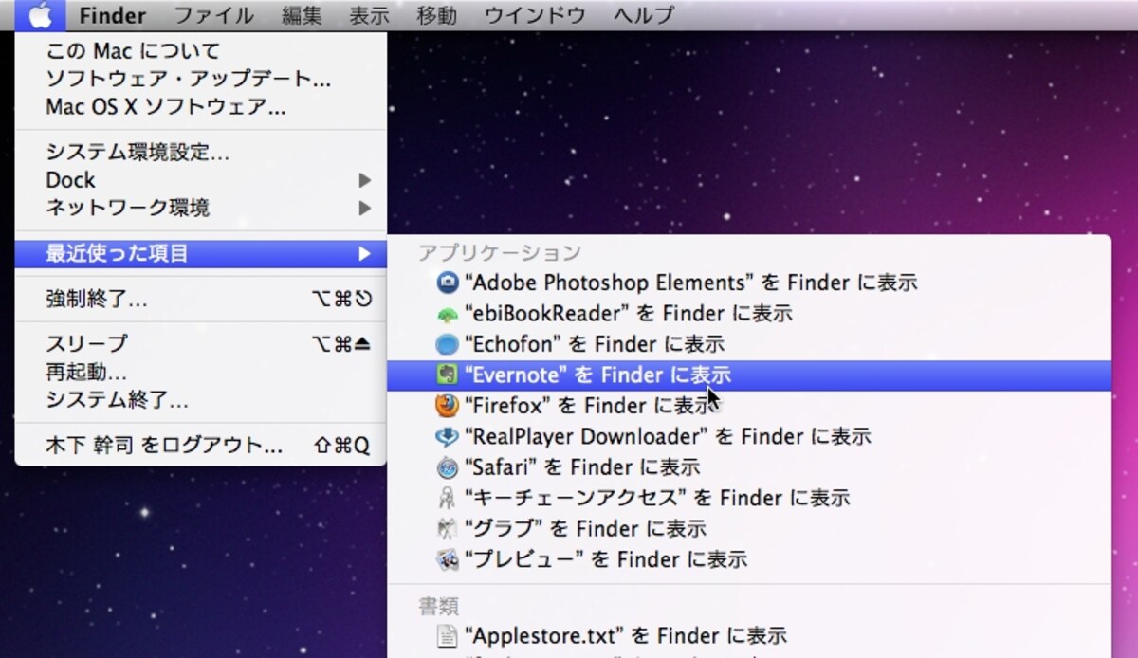Screen dimensions: 1138x658
Task: Choose 木下 幹司 をログアウト…
Action: [201, 445]
